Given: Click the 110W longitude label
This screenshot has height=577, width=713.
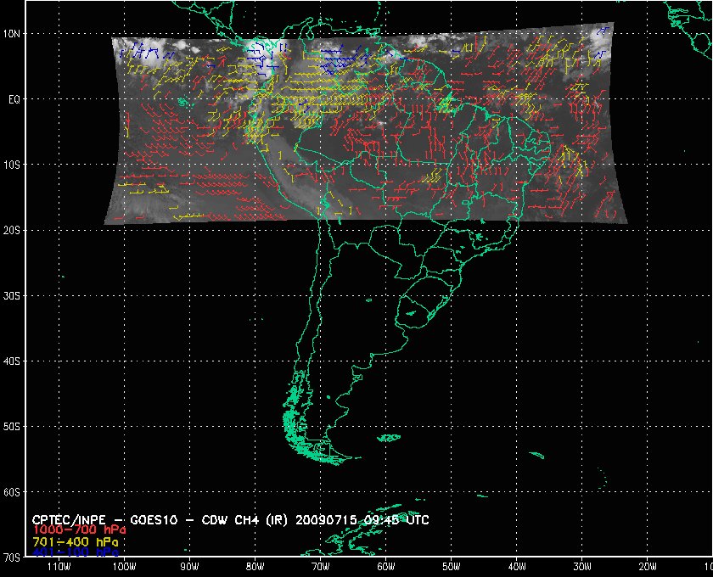Looking at the screenshot, I should [x=59, y=567].
